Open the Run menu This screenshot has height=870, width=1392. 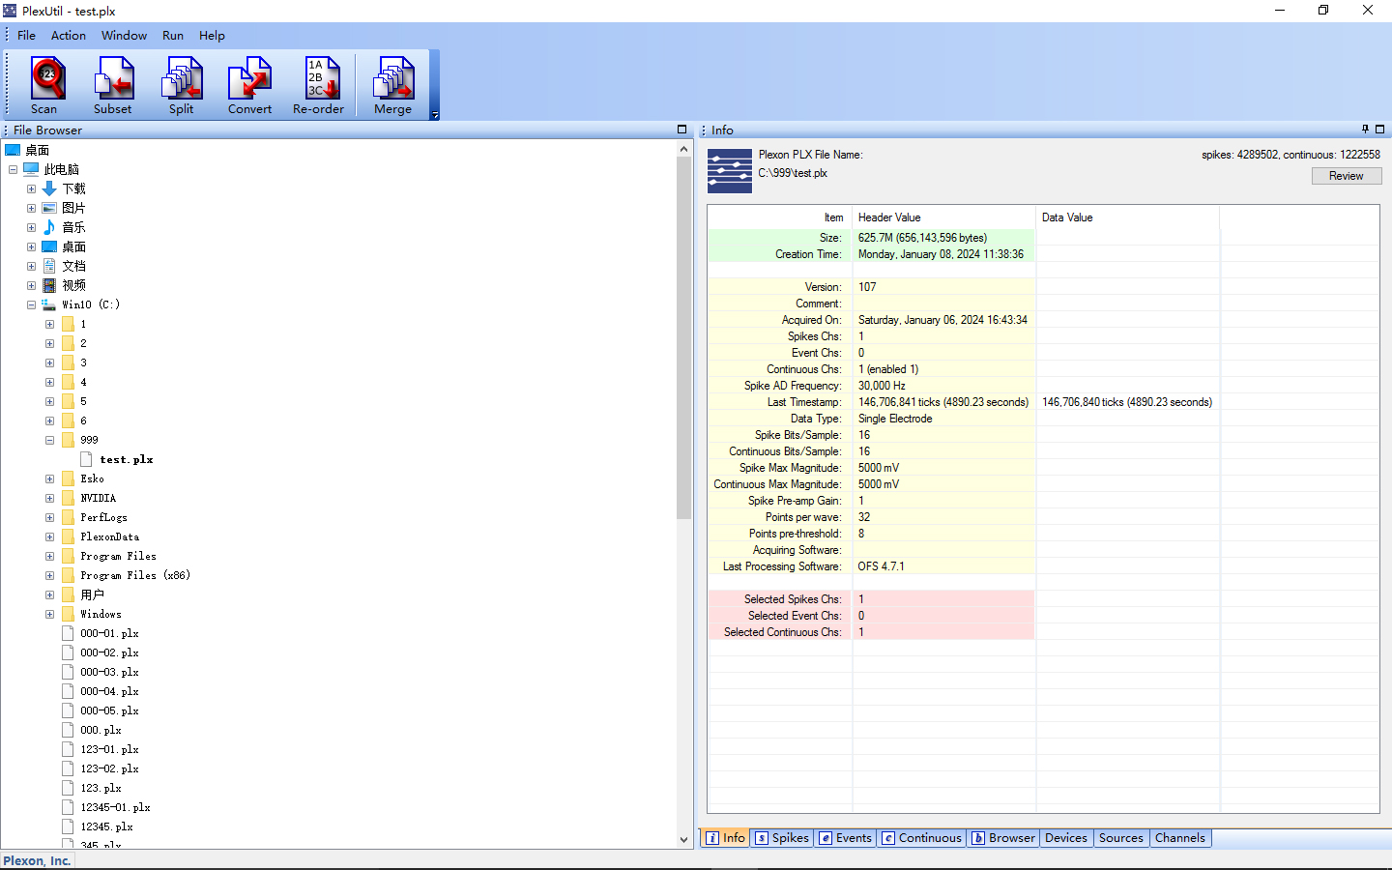pos(173,36)
